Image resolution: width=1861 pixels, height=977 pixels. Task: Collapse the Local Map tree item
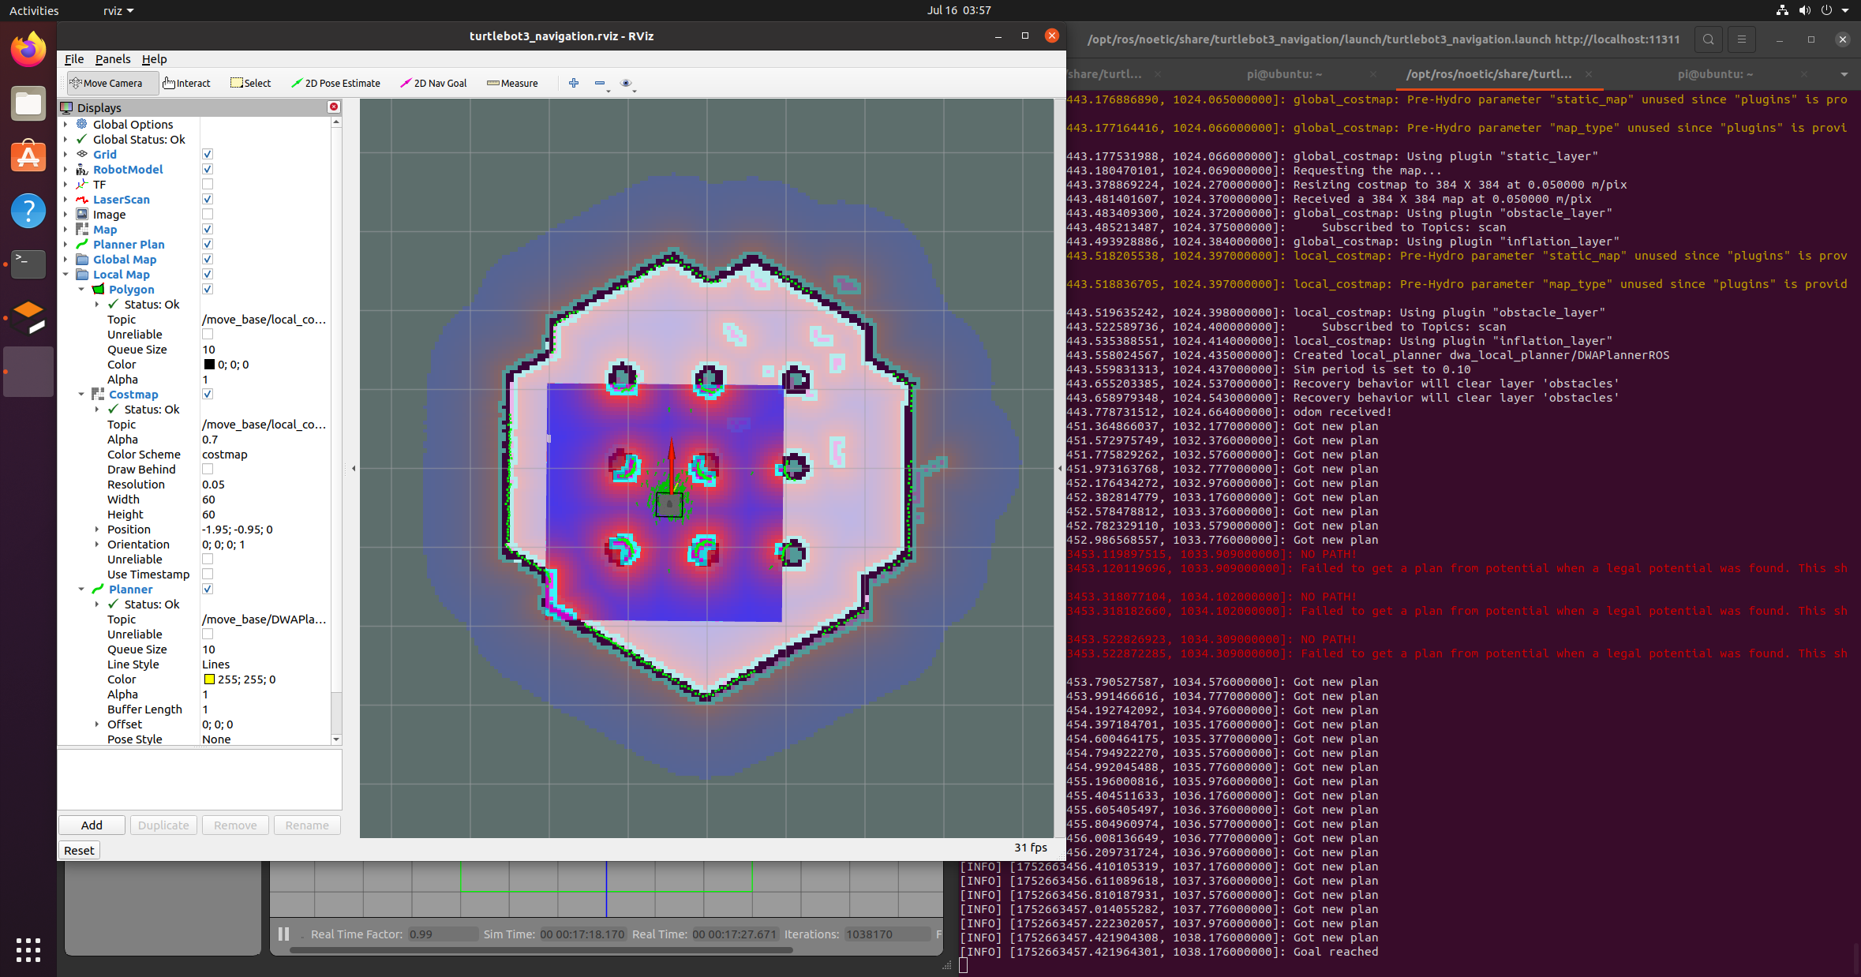[x=66, y=275]
